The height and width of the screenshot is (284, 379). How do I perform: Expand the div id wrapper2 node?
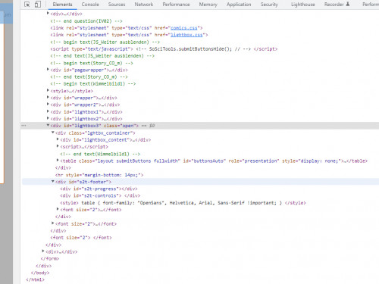48,105
